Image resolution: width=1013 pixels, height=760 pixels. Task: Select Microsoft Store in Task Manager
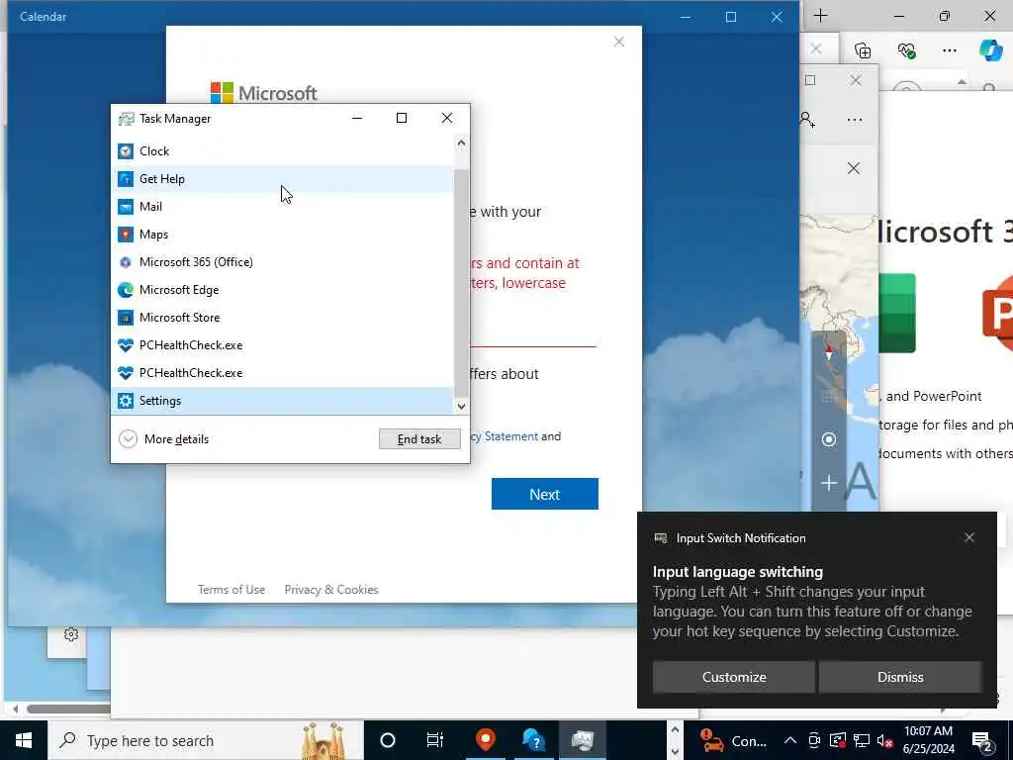click(282, 318)
